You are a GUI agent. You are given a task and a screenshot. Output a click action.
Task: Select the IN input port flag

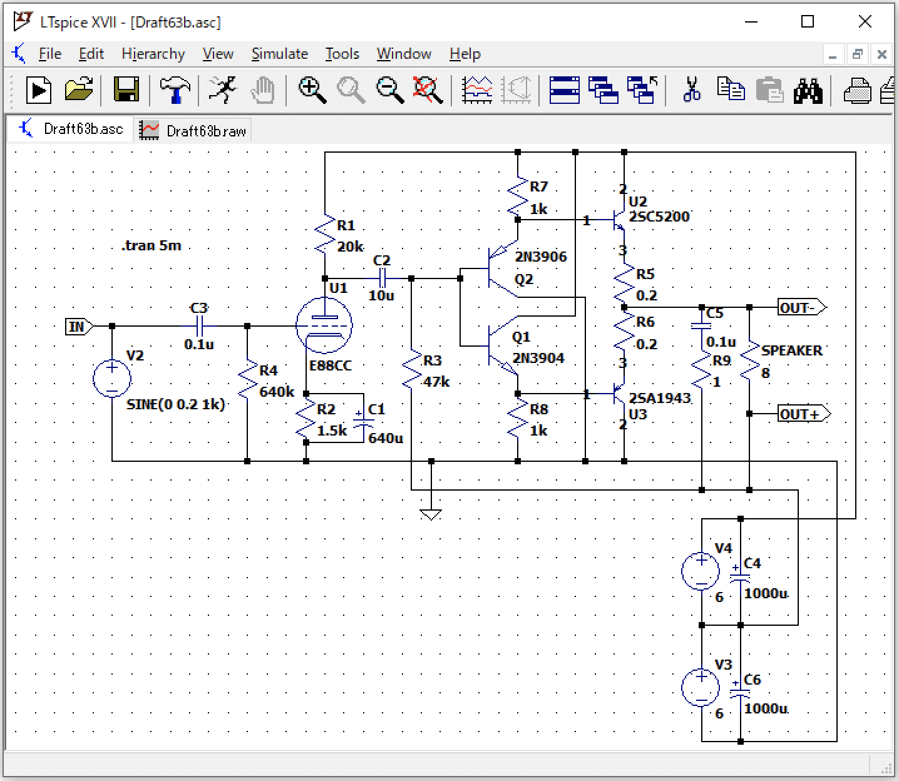pyautogui.click(x=80, y=326)
